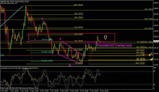The image size is (159, 92).
Task: Select the stochastic scale value 20
Action: 154,85
